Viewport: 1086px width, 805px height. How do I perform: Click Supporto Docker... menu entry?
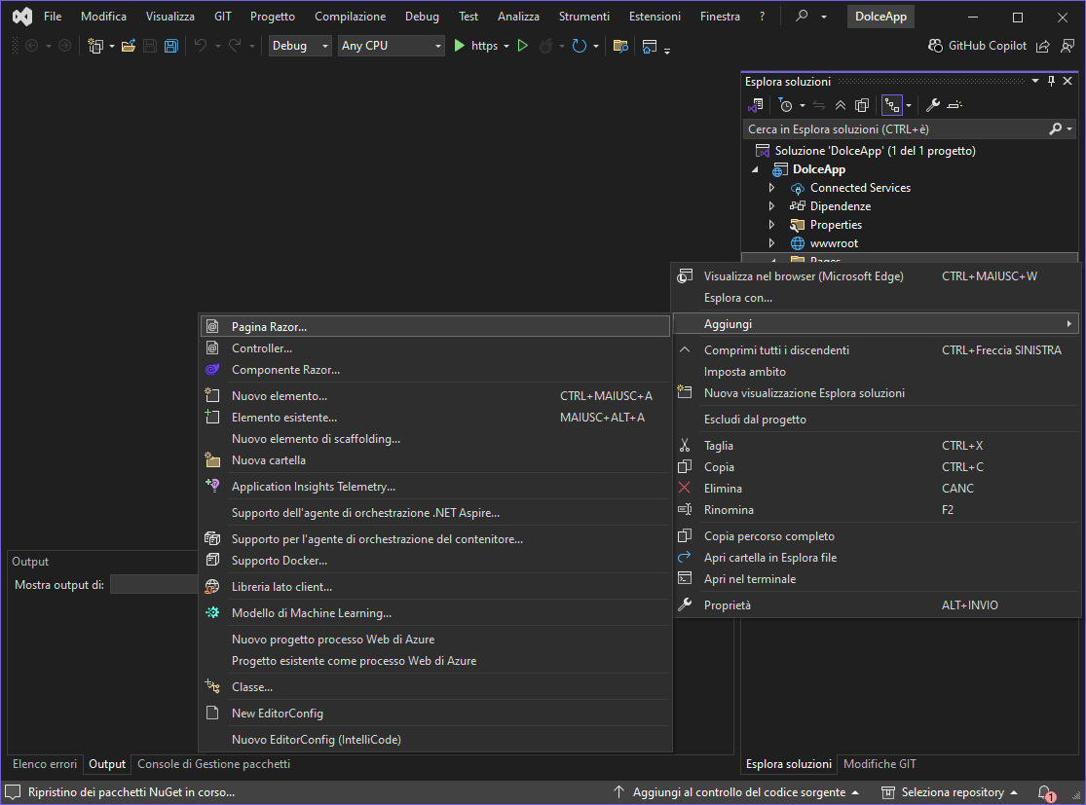tap(435, 561)
